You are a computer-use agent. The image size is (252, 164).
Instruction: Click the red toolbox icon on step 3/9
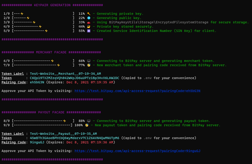(89, 22)
